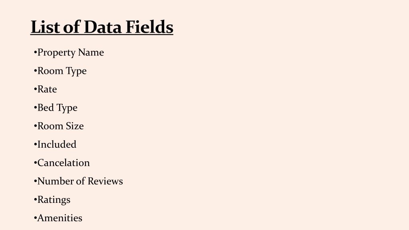409x230 pixels.
Task: Click the word Fields in the heading
Action: tap(149, 27)
